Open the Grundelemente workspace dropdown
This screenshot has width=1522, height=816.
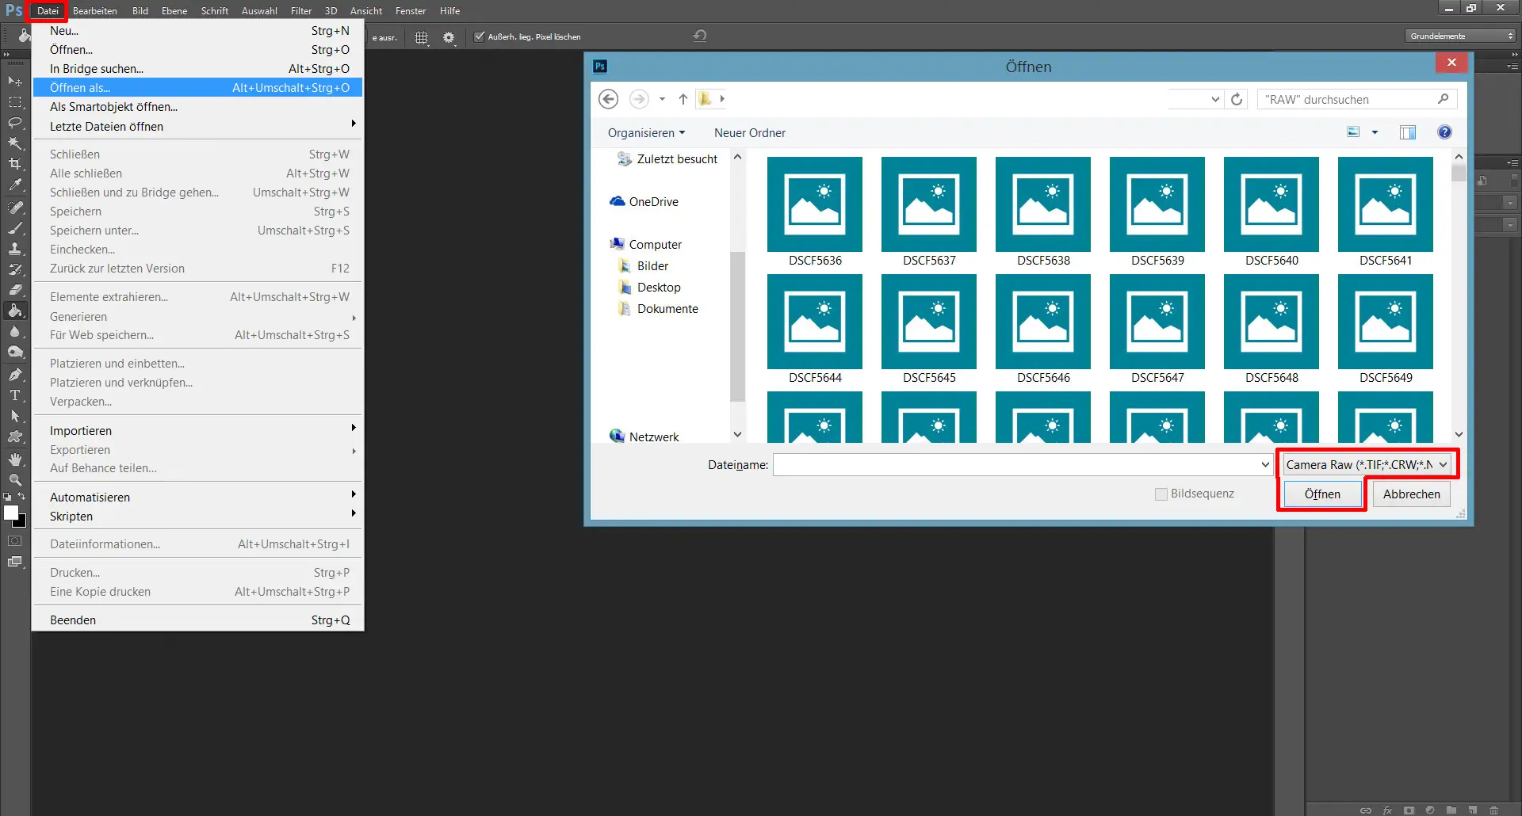tap(1461, 36)
